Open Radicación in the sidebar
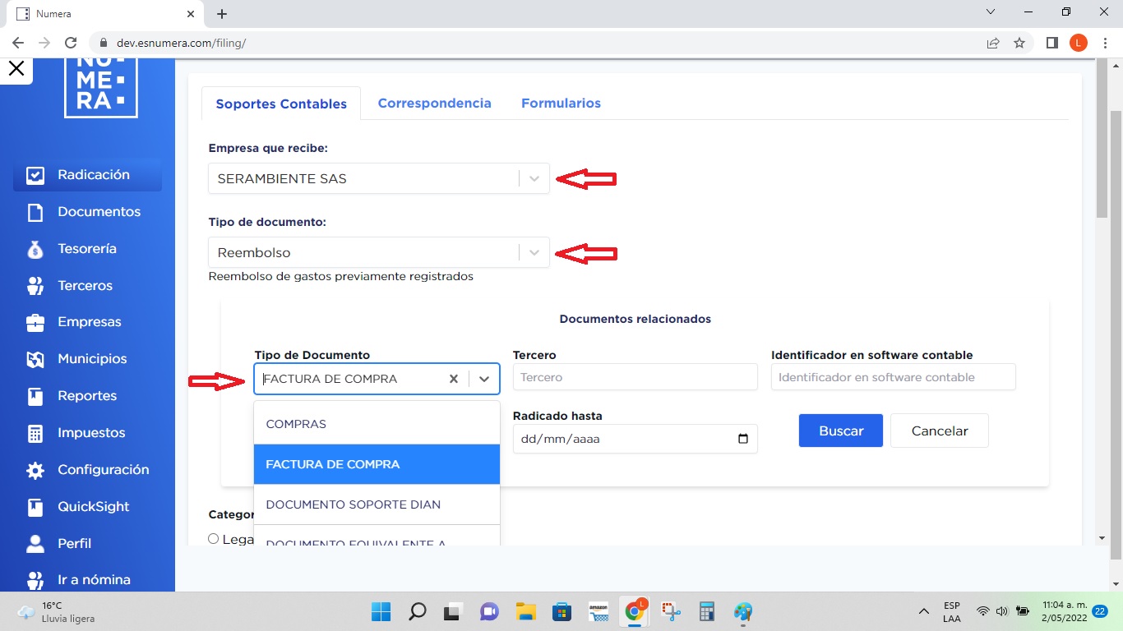This screenshot has height=631, width=1123. pyautogui.click(x=87, y=175)
